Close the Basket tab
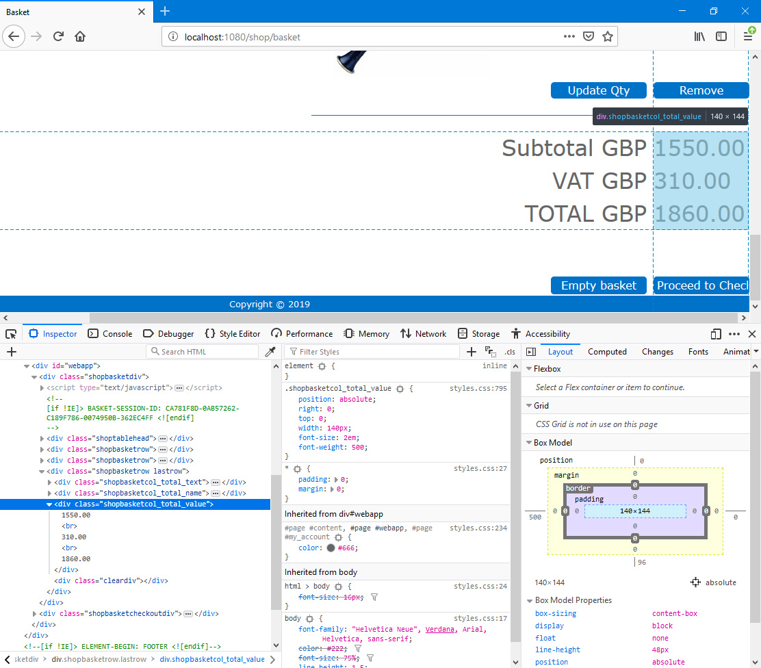 [x=141, y=12]
